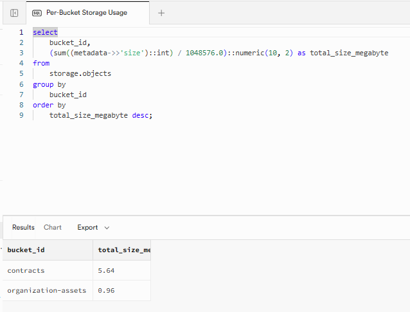Click line number 9 in the gutter
This screenshot has height=312, width=410.
(x=21, y=115)
